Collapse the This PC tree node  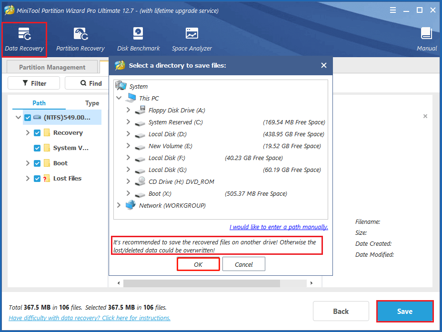119,98
